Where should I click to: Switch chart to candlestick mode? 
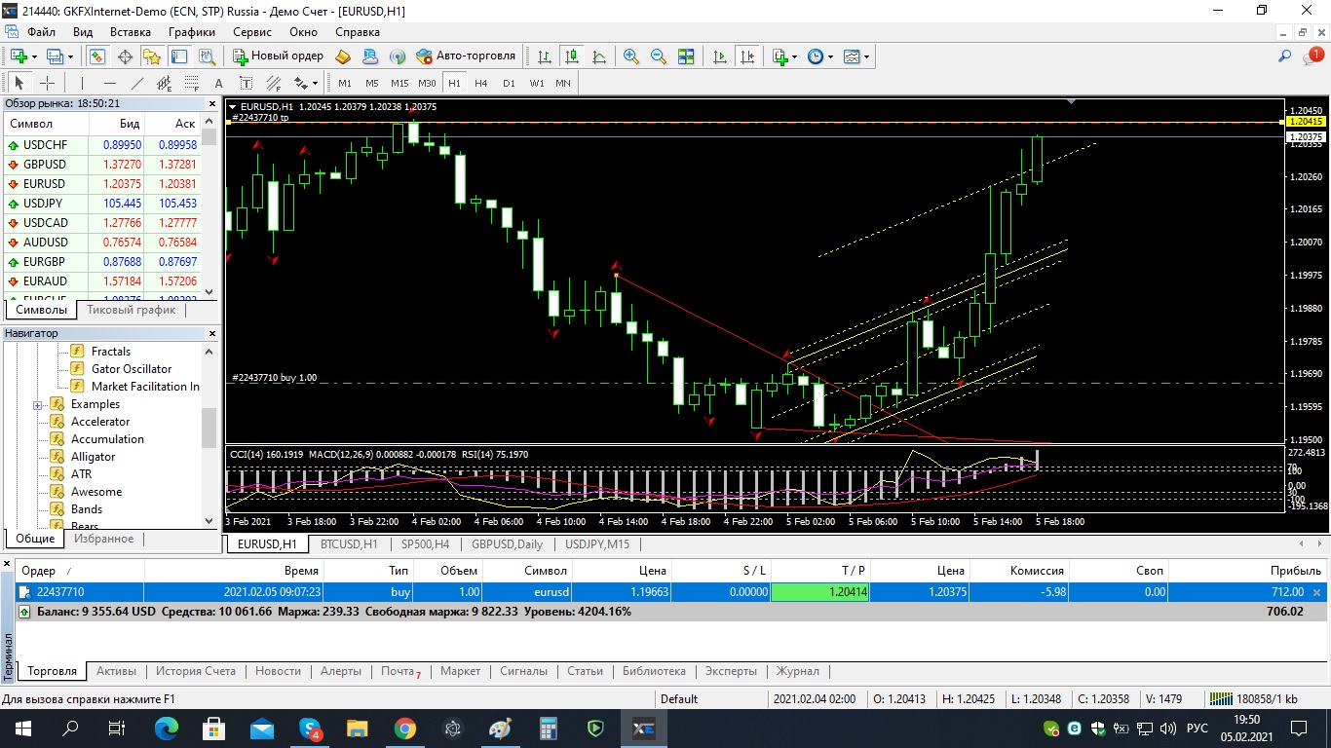(x=571, y=56)
